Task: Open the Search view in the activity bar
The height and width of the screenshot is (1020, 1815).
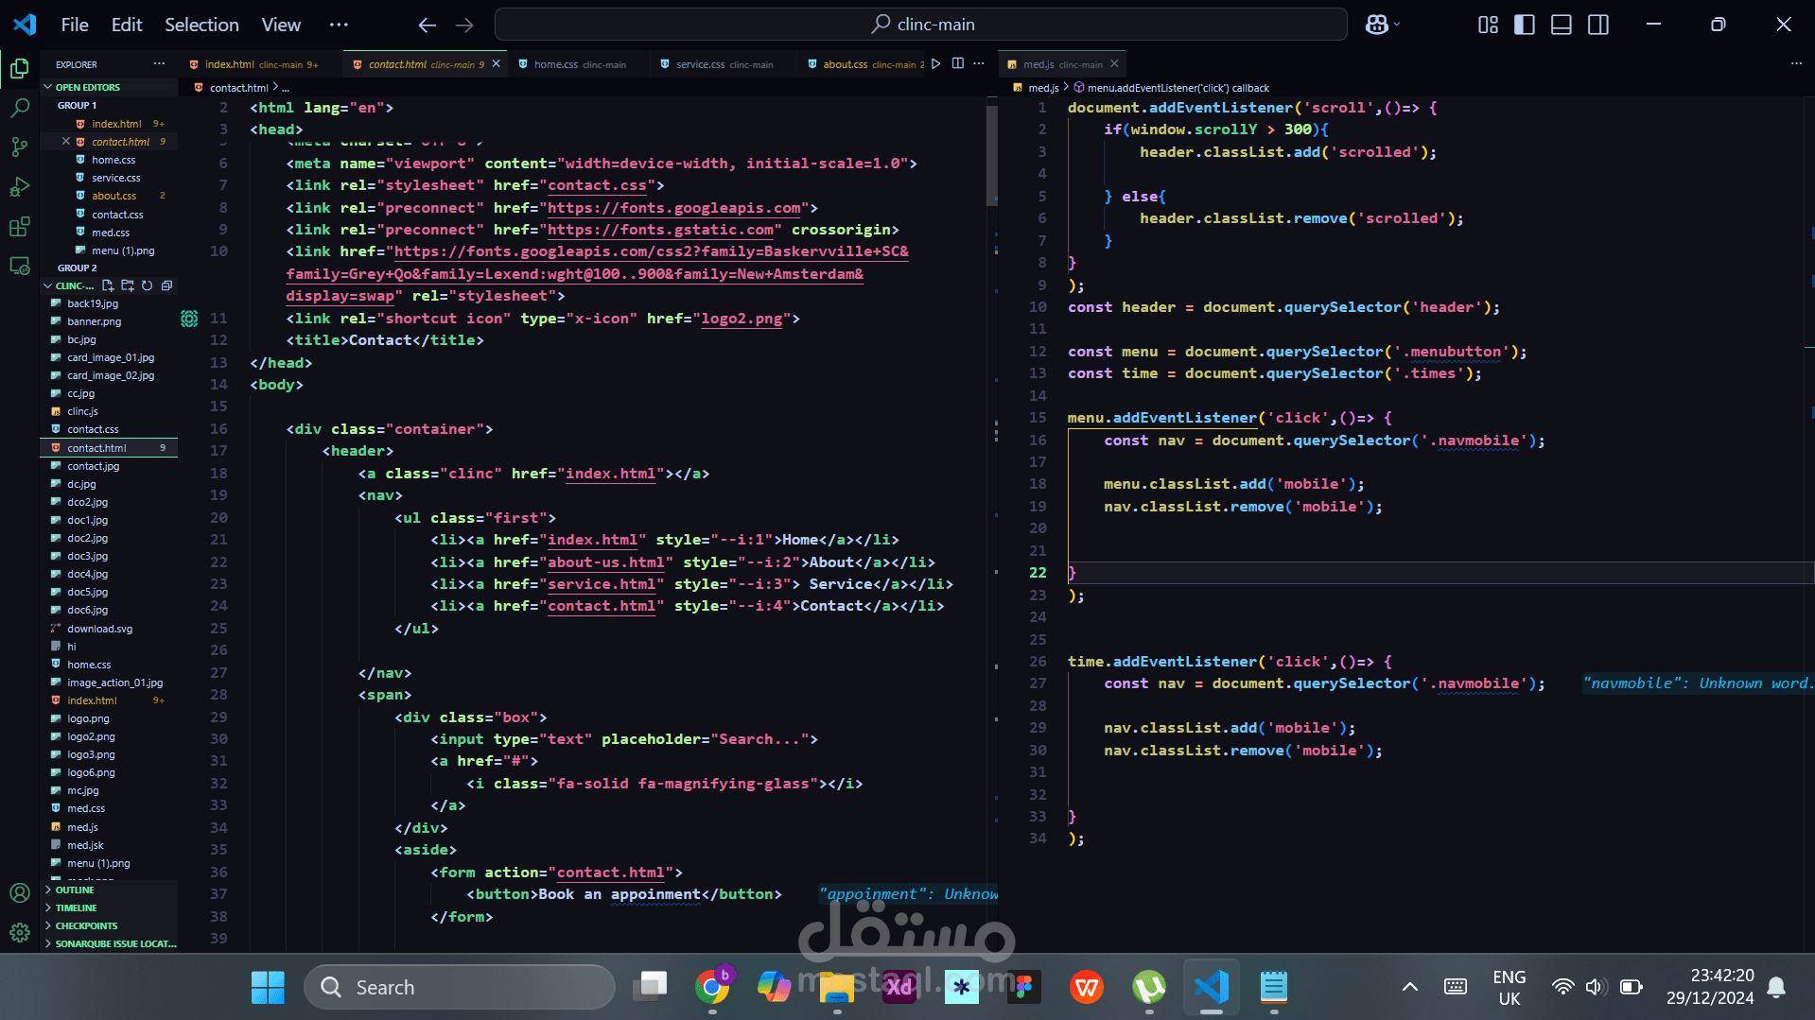Action: pyautogui.click(x=20, y=108)
